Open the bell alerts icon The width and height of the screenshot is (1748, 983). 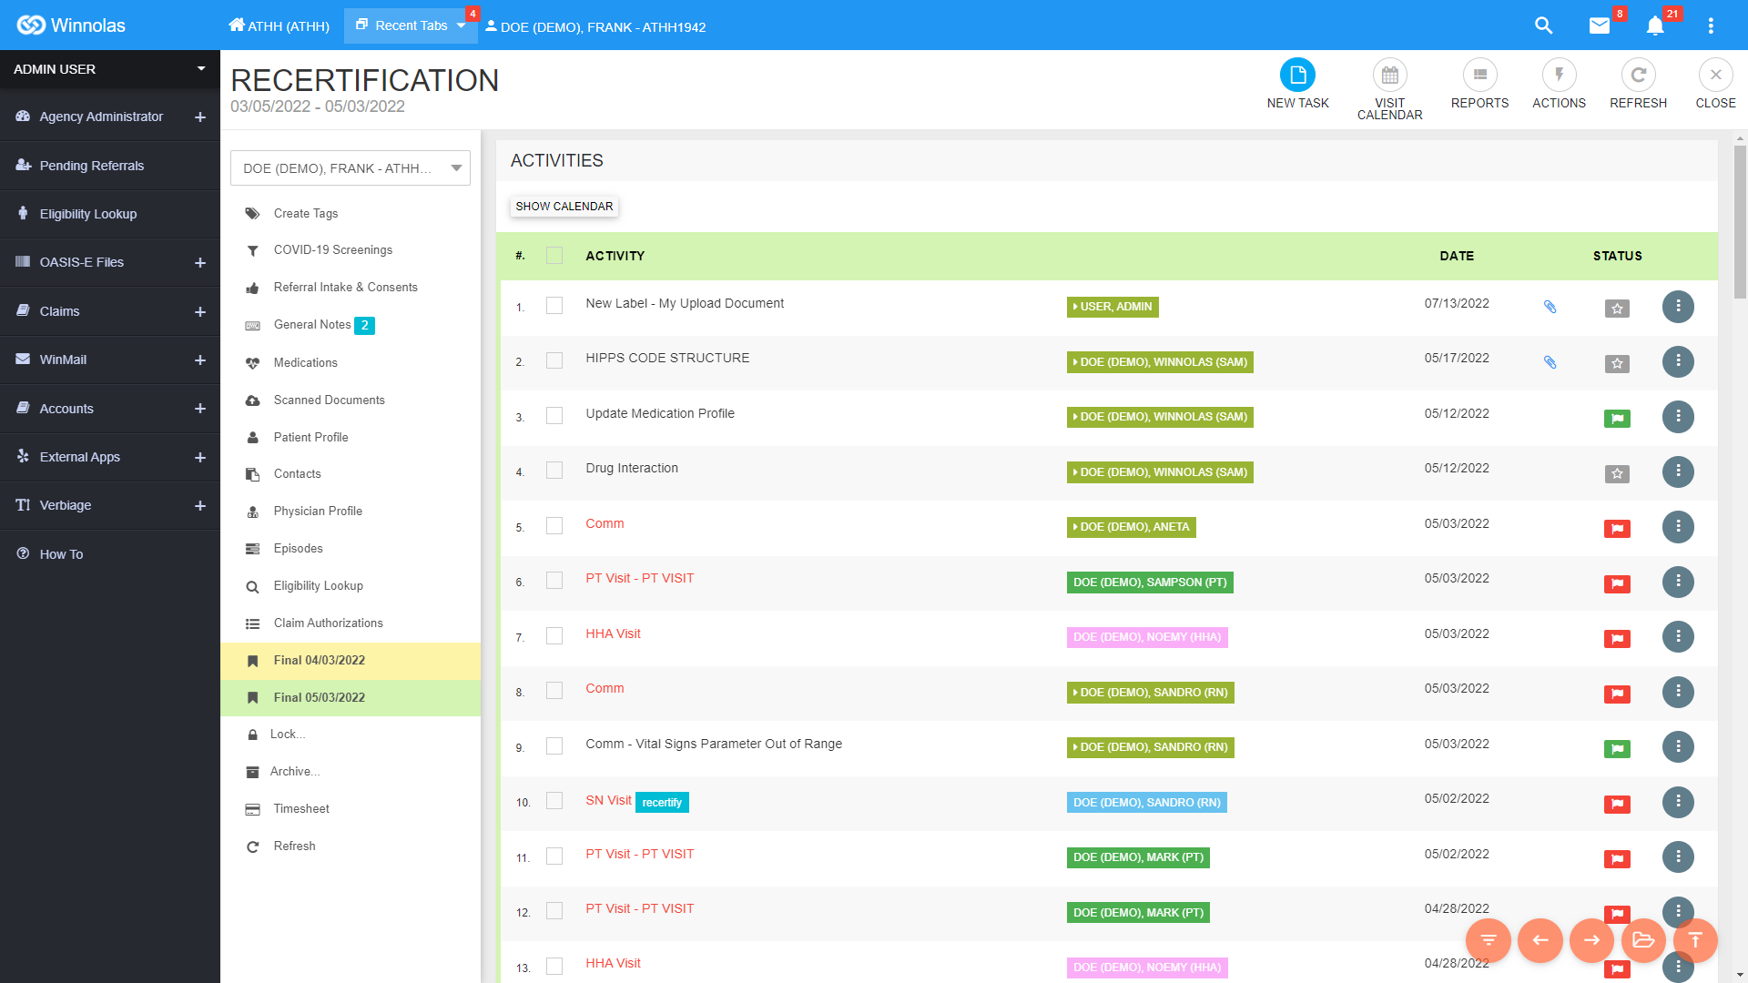click(1655, 25)
